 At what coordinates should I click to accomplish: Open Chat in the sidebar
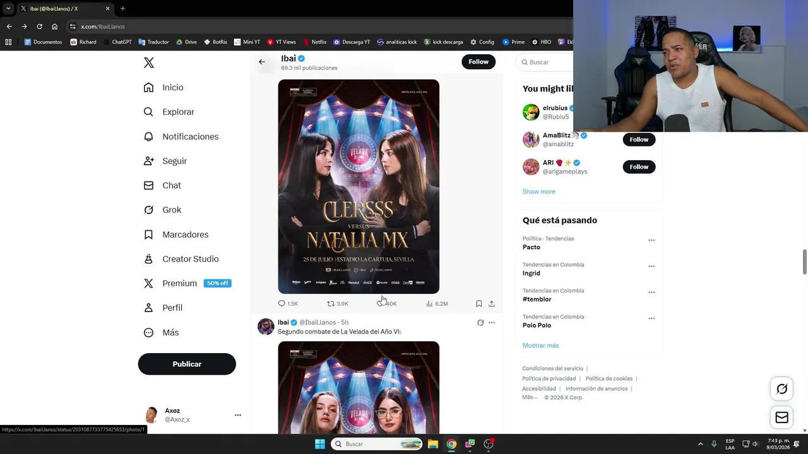pyautogui.click(x=163, y=185)
